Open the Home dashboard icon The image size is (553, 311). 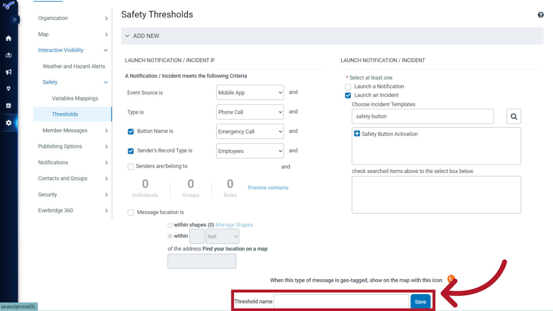point(9,38)
